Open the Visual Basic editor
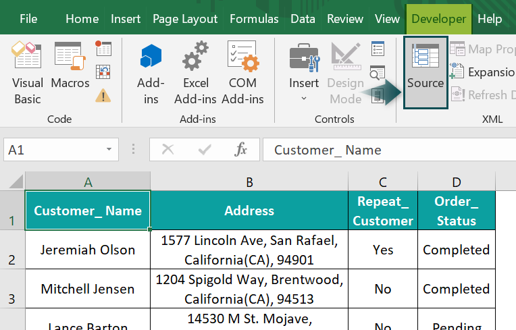 28,72
